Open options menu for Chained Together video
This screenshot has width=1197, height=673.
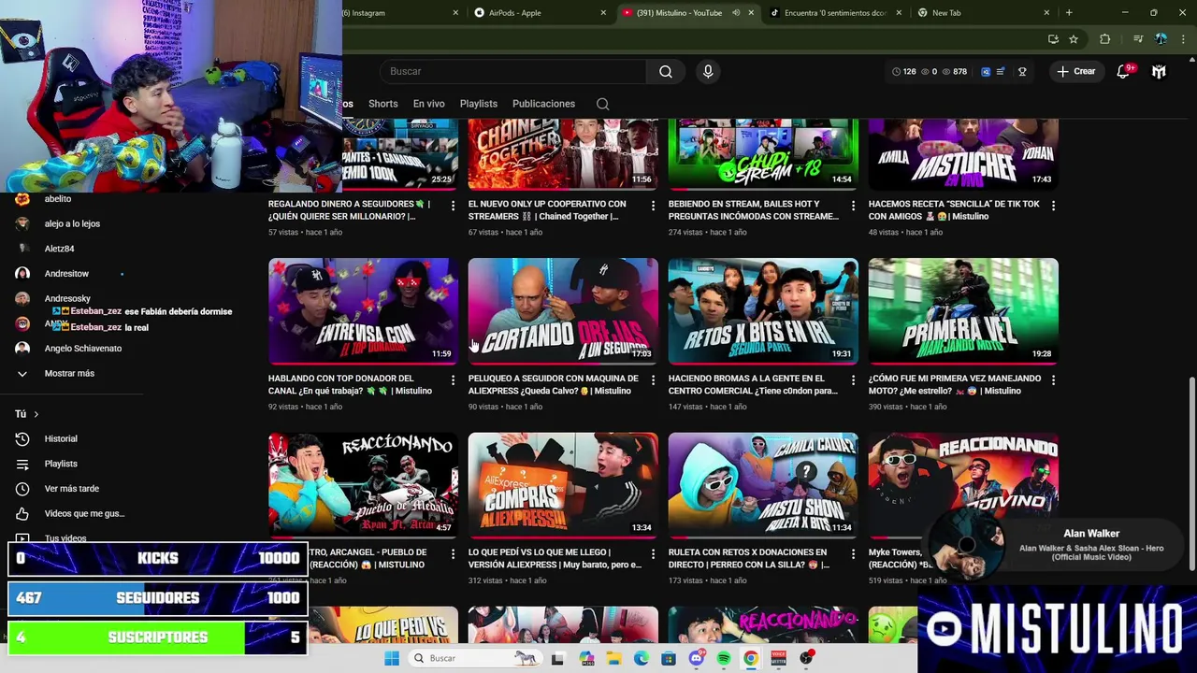[653, 205]
